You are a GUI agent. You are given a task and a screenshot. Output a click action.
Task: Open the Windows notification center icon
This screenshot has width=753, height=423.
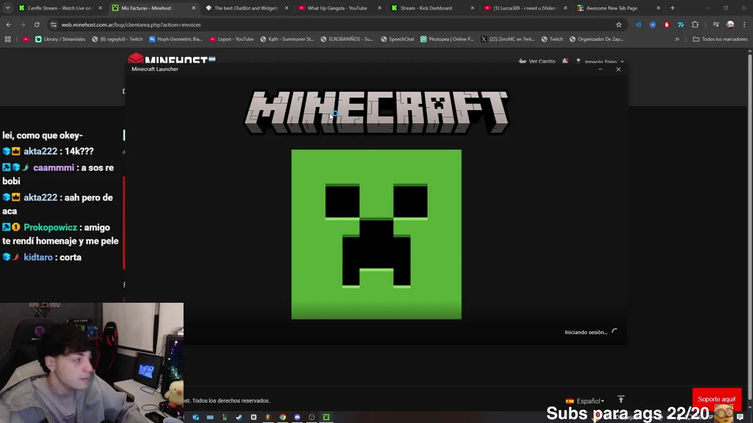(x=740, y=417)
